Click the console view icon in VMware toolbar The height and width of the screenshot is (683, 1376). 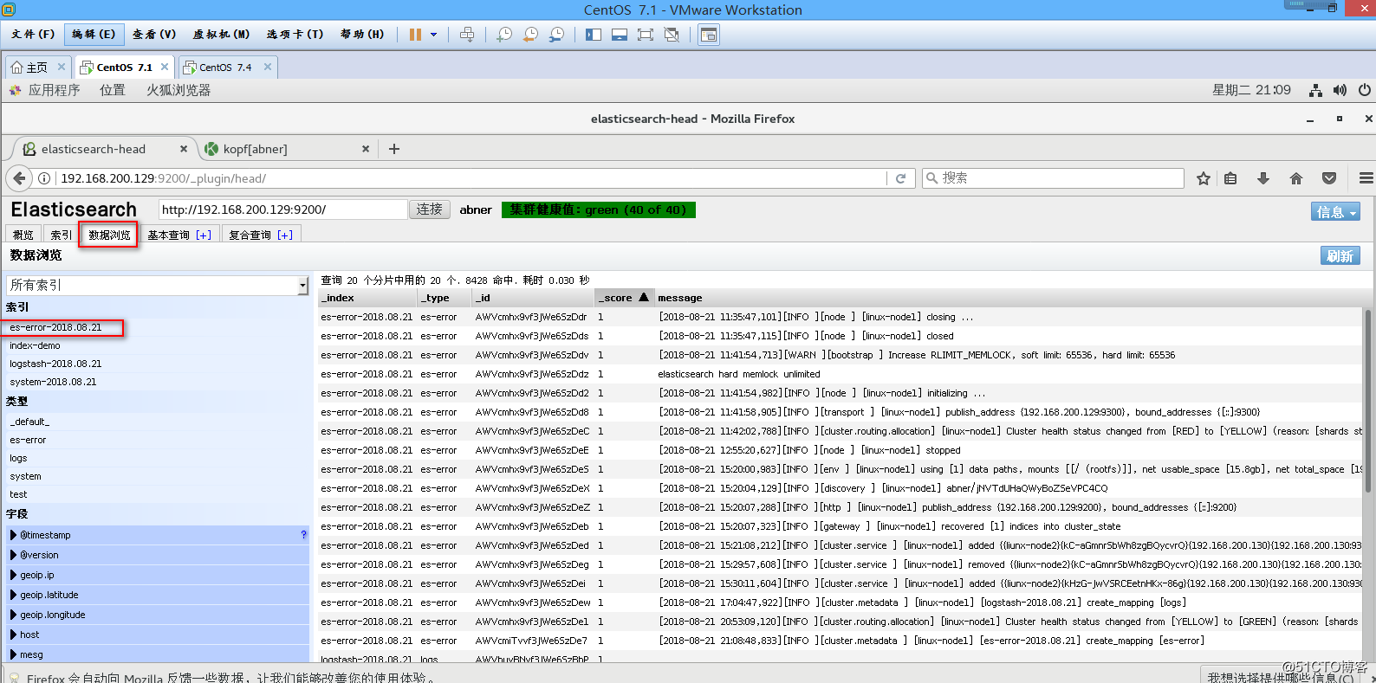[709, 35]
